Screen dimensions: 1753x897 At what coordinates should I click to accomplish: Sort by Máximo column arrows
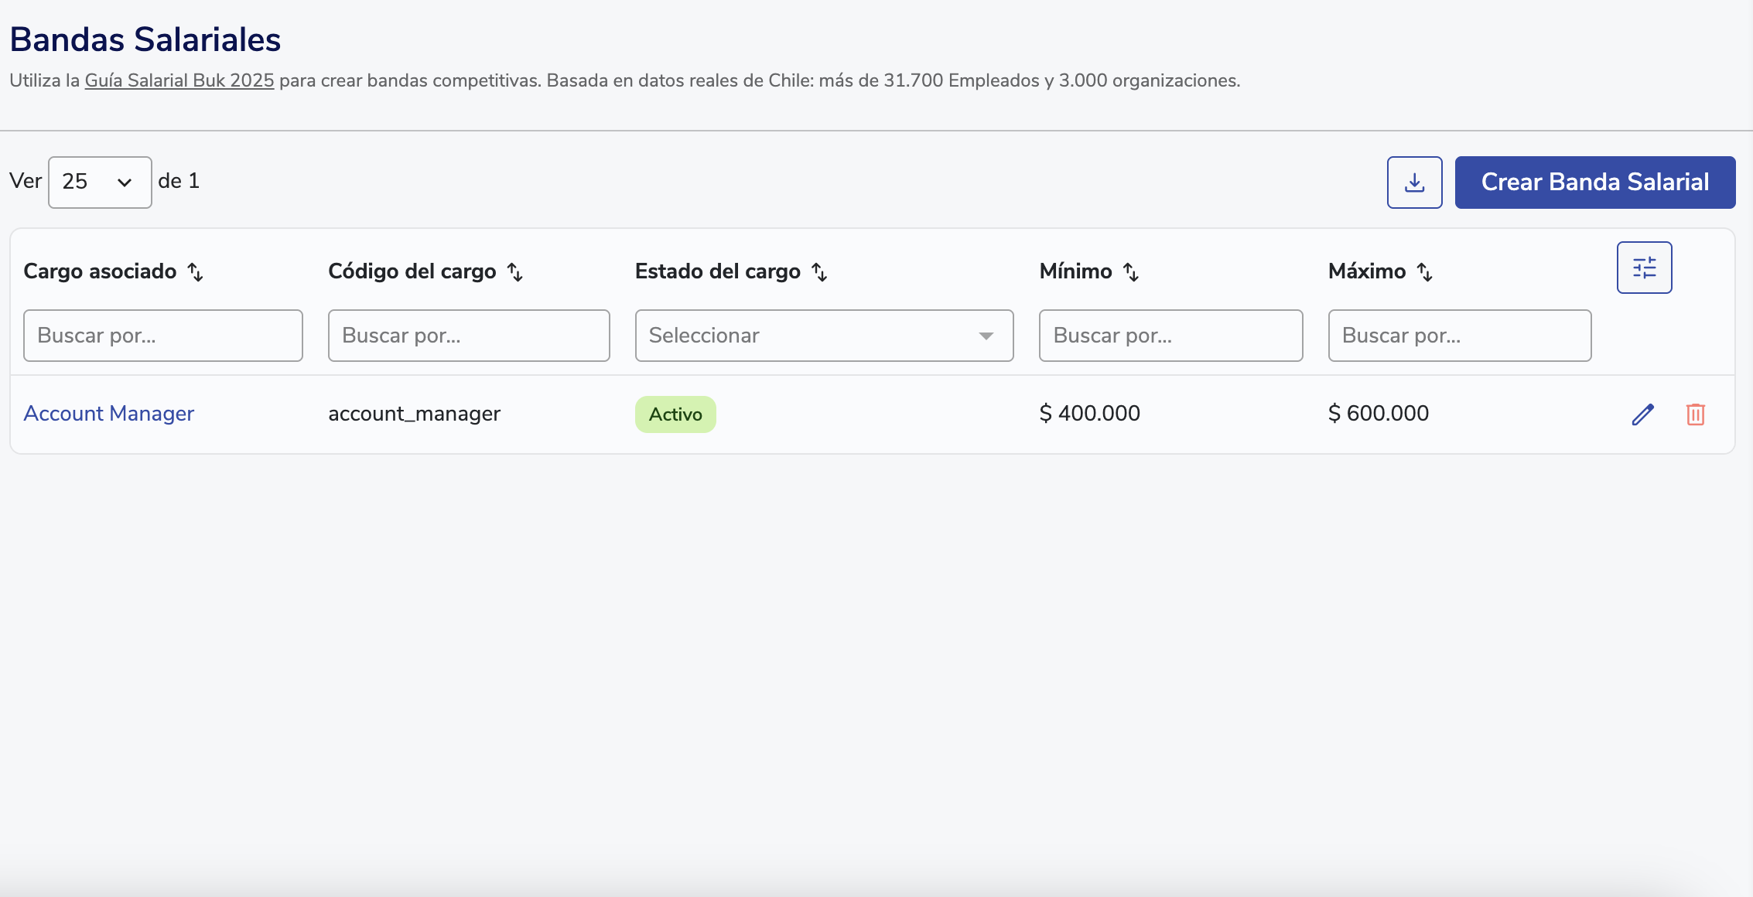tap(1425, 272)
